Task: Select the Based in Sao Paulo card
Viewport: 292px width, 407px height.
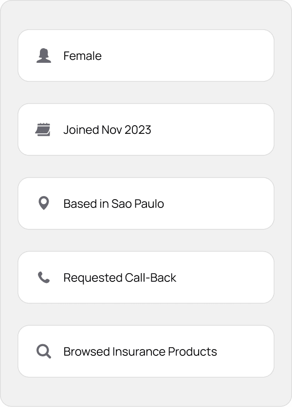Action: tap(146, 203)
